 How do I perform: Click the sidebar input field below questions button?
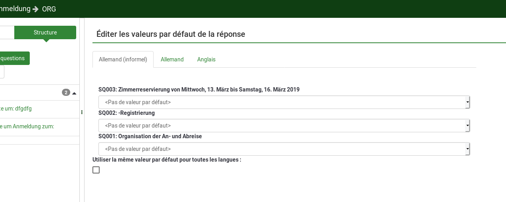tap(2, 72)
